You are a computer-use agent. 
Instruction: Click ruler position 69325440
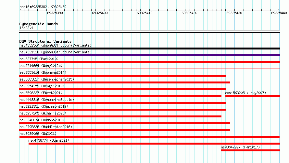coord(279,13)
